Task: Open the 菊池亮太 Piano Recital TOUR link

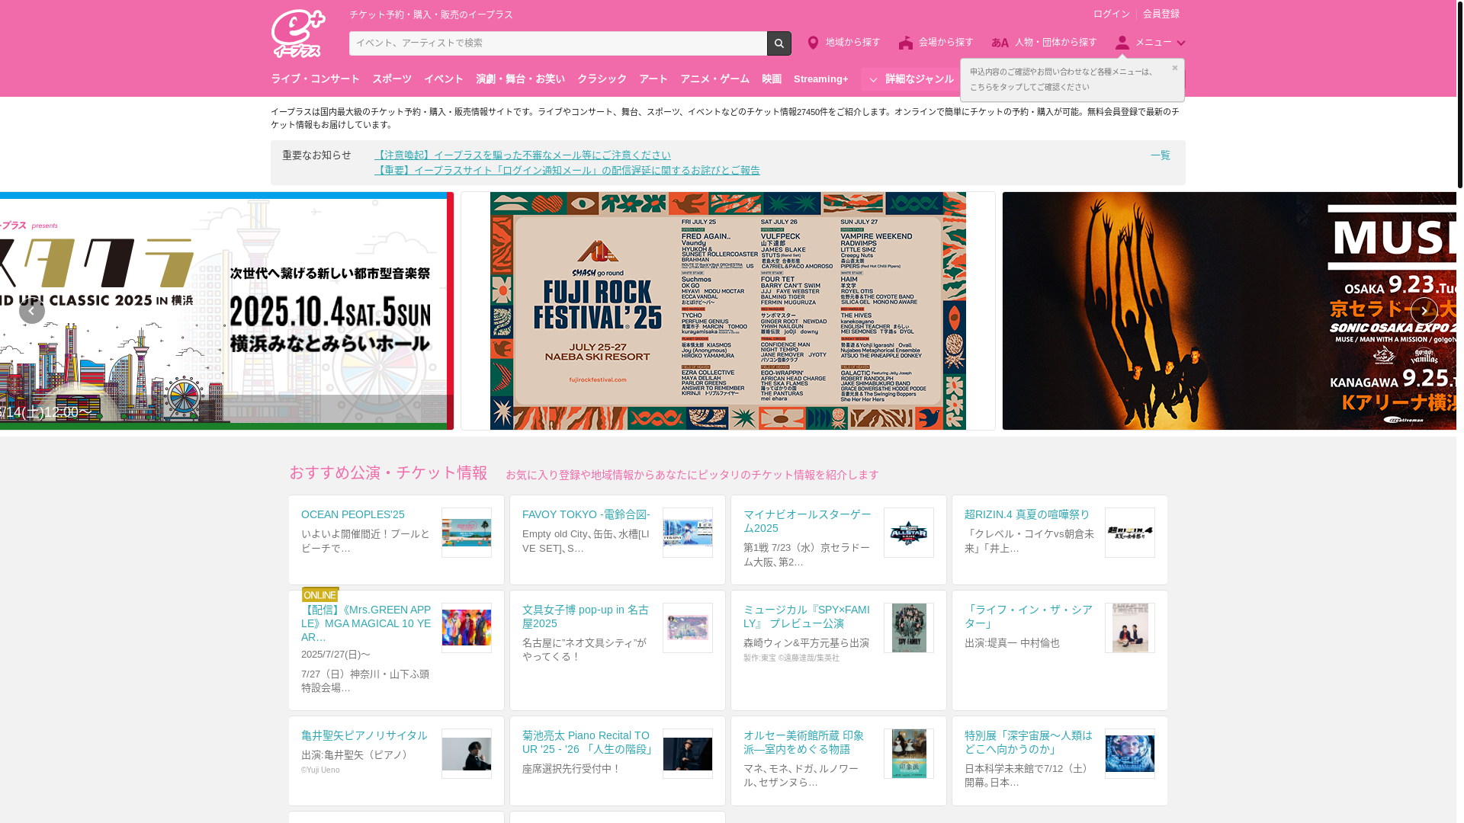Action: click(588, 743)
